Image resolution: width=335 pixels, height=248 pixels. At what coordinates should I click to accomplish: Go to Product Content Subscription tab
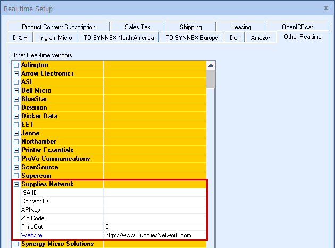pyautogui.click(x=58, y=27)
